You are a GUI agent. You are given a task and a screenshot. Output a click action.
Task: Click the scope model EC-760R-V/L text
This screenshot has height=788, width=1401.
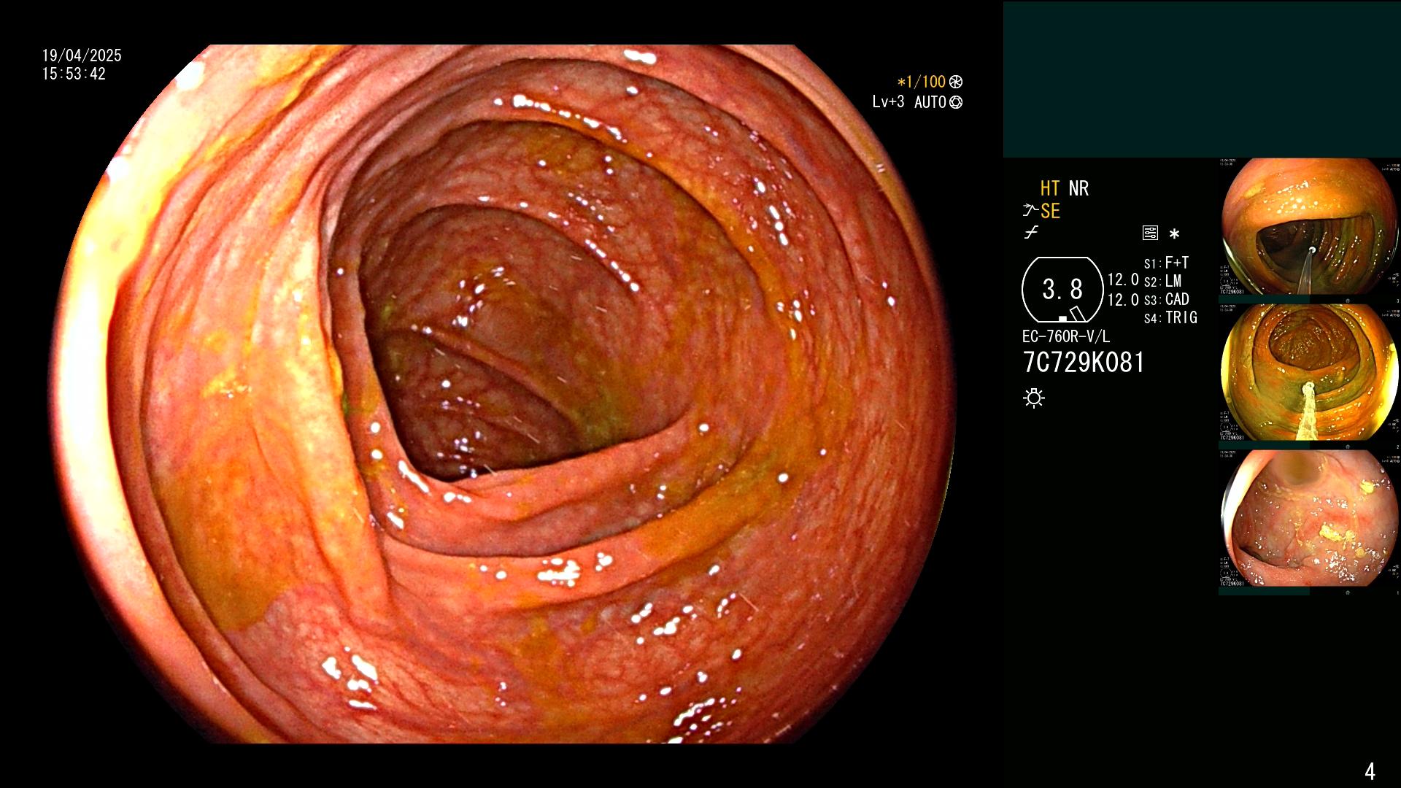pos(1066,336)
